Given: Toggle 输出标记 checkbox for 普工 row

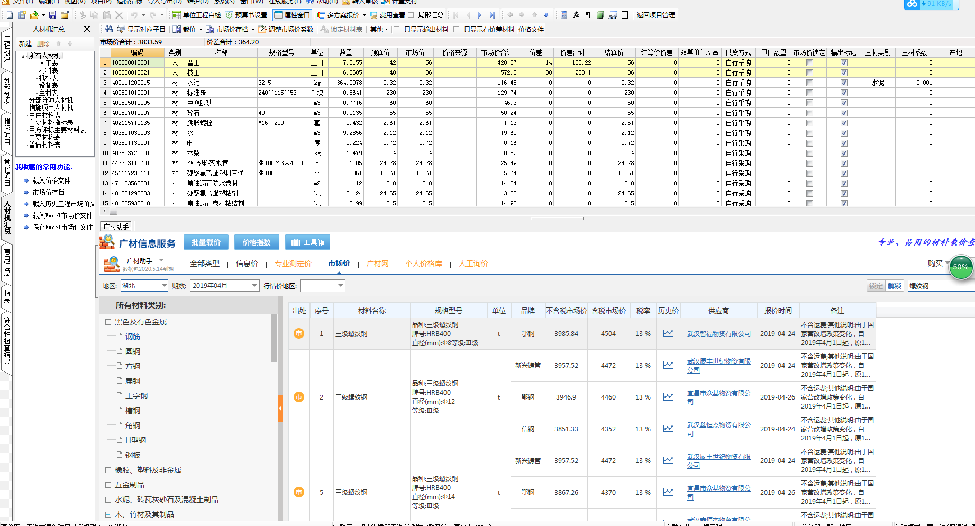Looking at the screenshot, I should pos(844,62).
